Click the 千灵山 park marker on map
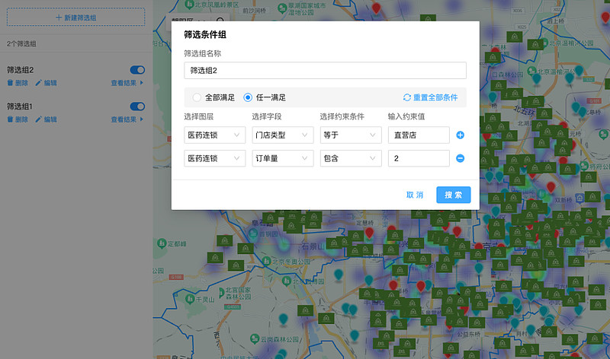Viewport: 610px width, 359px height. click(190, 299)
